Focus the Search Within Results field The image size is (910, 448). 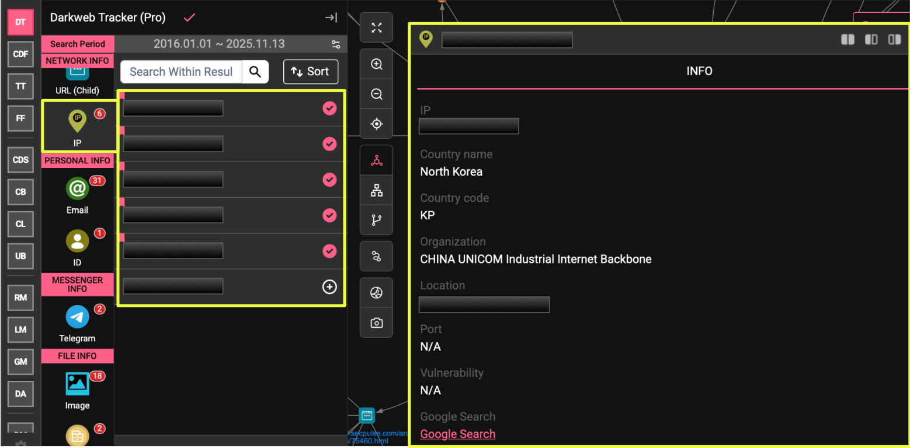click(x=181, y=72)
